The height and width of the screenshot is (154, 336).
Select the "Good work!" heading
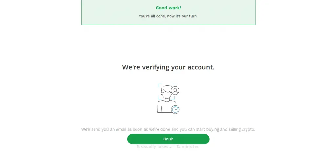tap(168, 8)
